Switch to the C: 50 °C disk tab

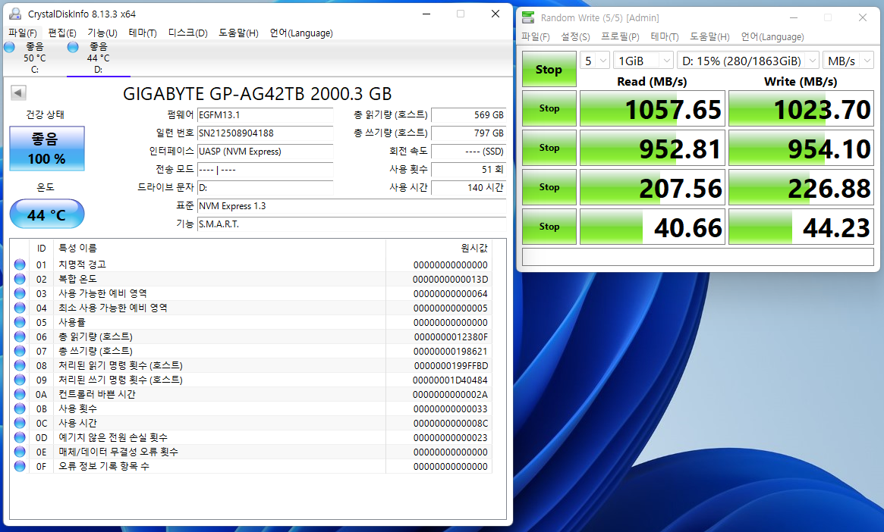tap(34, 58)
